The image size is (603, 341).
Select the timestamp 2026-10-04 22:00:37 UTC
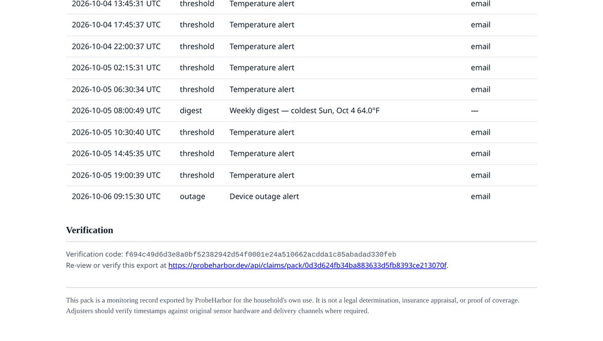116,46
